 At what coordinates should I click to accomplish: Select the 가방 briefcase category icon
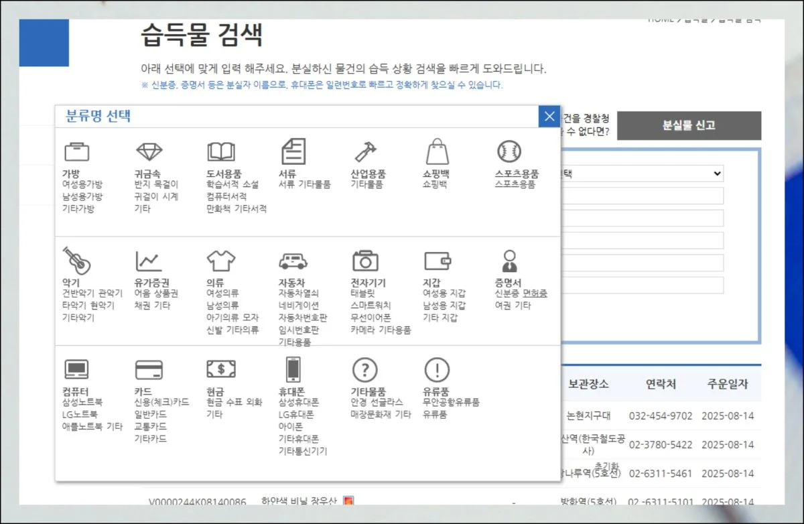coord(76,151)
